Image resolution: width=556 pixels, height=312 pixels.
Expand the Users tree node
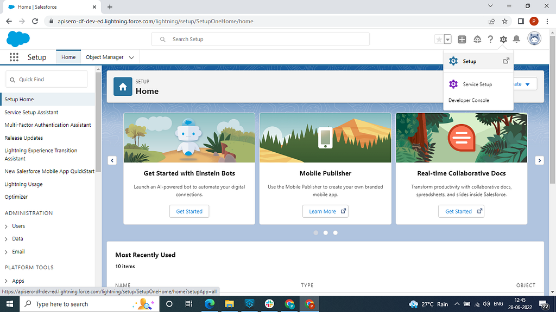[x=6, y=226]
